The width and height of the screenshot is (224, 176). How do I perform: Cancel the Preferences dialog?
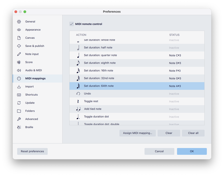[x=159, y=151]
